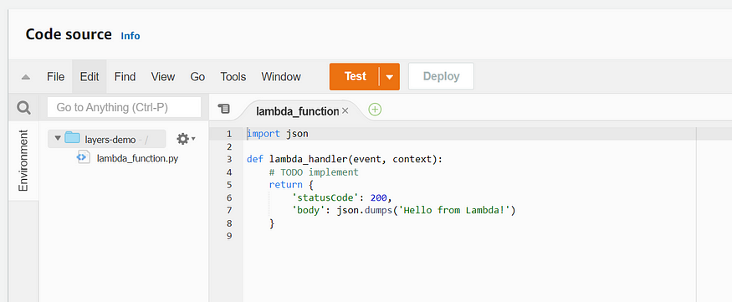This screenshot has height=302, width=732.
Task: Open environment settings gear menu
Action: point(186,139)
